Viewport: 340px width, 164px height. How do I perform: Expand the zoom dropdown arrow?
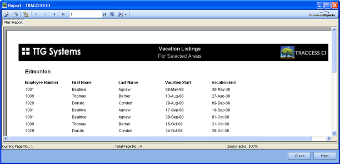pyautogui.click(x=126, y=15)
